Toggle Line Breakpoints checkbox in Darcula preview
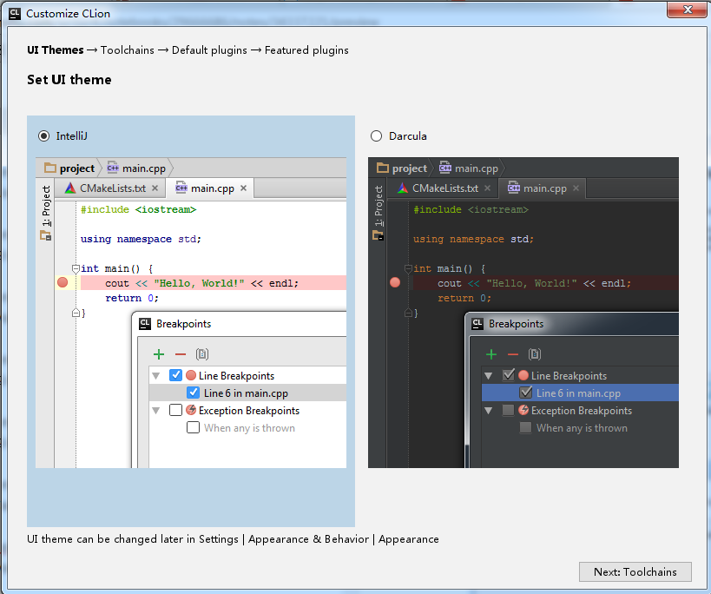The width and height of the screenshot is (711, 594). (509, 375)
